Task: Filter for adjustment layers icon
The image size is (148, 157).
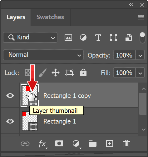Action: 83,38
